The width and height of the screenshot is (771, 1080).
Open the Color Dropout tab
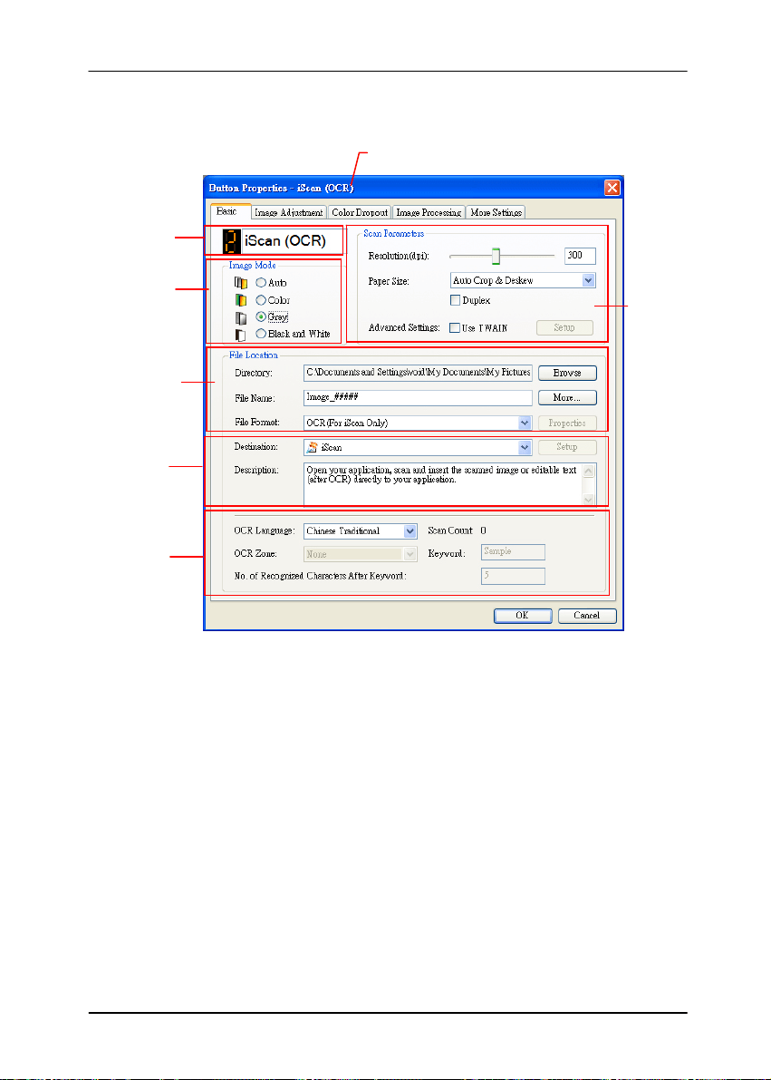(x=360, y=213)
